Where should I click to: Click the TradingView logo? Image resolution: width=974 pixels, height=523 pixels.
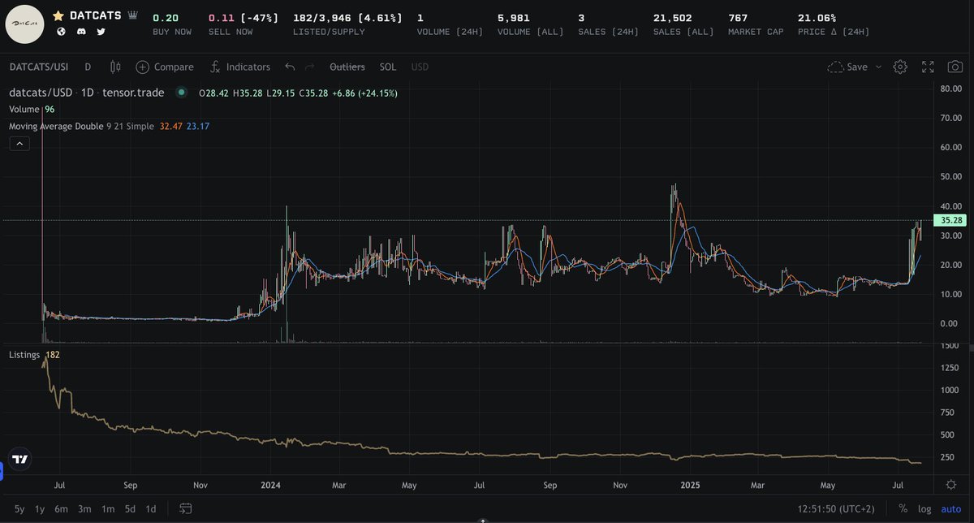(x=20, y=459)
